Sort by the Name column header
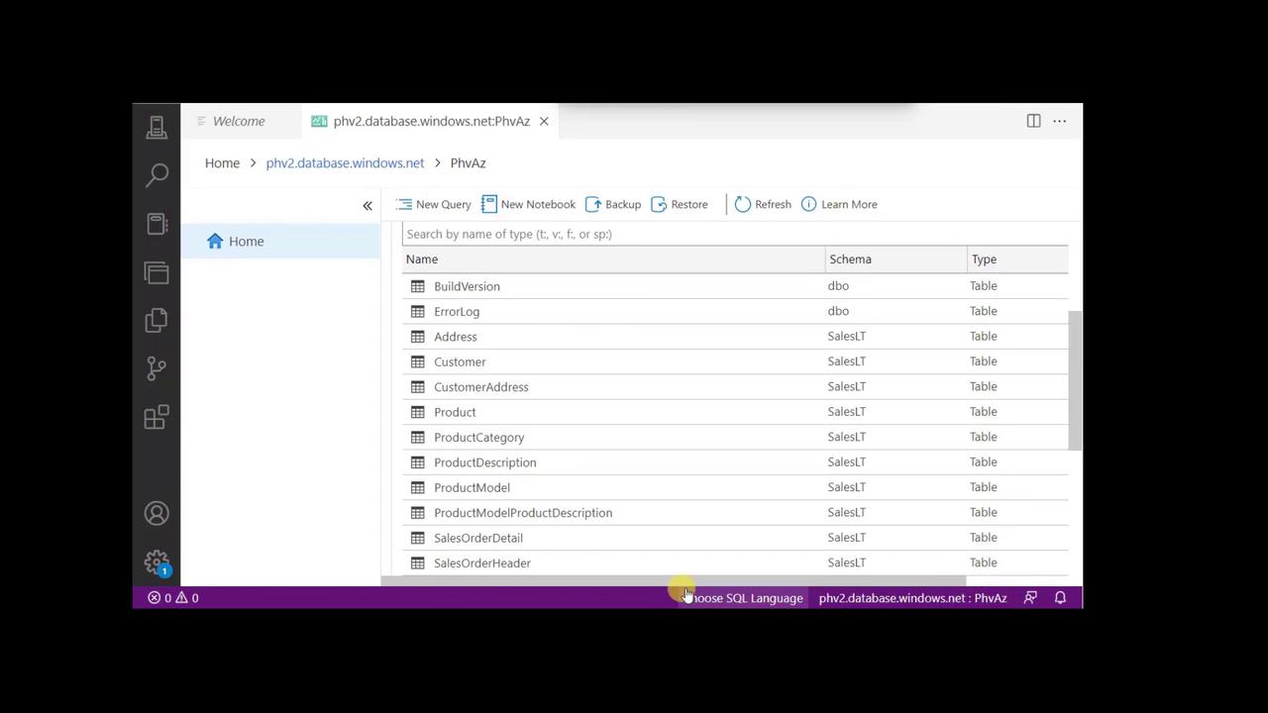 click(613, 259)
